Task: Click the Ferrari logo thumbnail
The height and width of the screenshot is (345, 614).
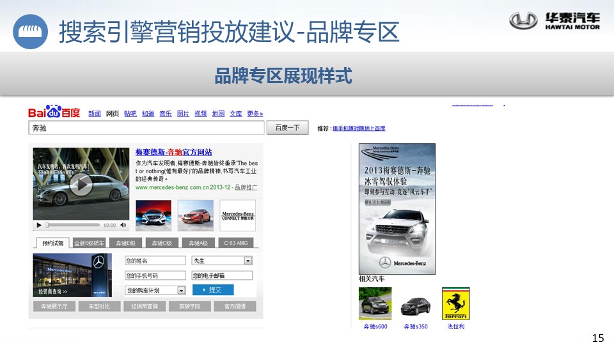Action: [x=455, y=303]
